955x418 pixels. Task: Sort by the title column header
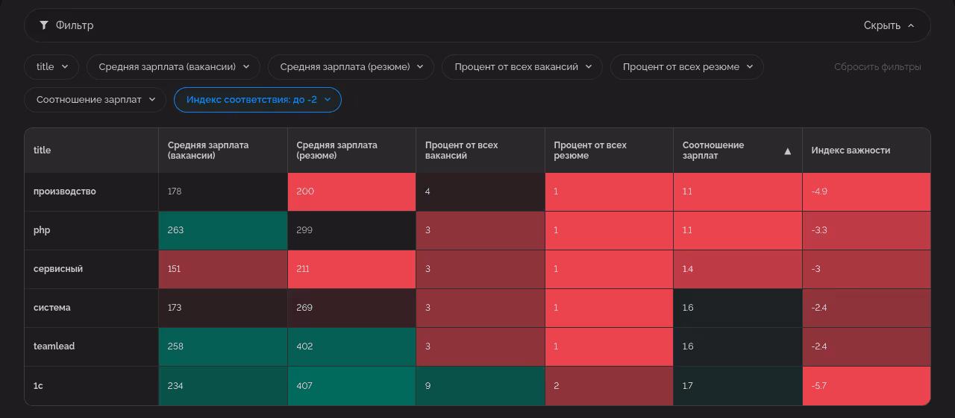click(x=43, y=151)
